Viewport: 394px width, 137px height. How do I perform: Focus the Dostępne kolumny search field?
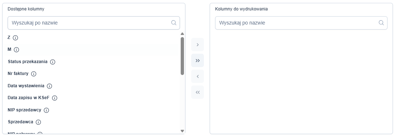click(x=94, y=23)
